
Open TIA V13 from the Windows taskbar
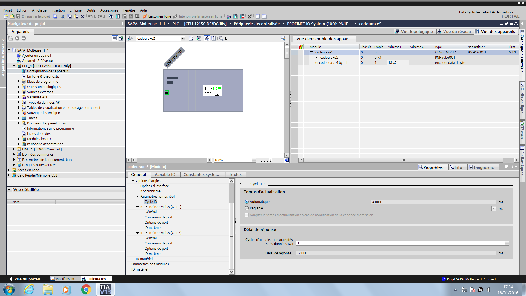click(x=105, y=289)
